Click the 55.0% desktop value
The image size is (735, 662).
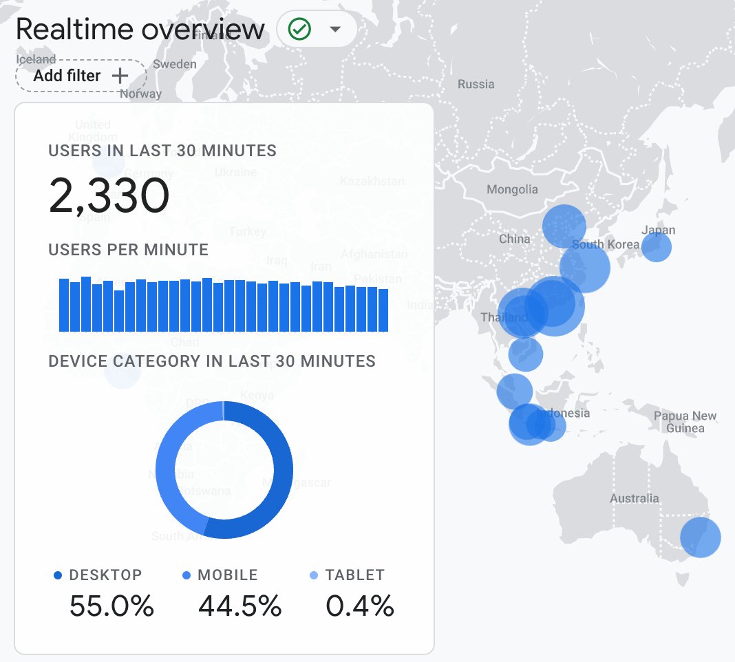click(x=111, y=606)
